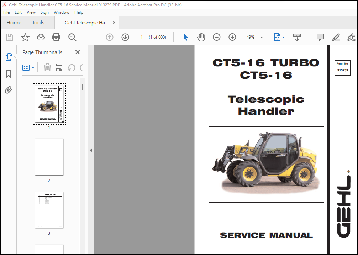
Task: Go to previous page arrow
Action: 110,37
